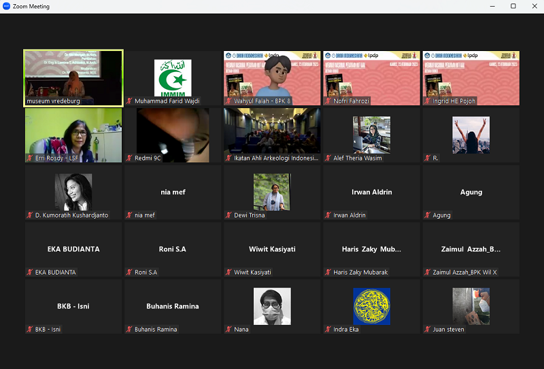Click D. Kumoratih Kushardjanto's profile photo
544x369 pixels.
tap(73, 192)
